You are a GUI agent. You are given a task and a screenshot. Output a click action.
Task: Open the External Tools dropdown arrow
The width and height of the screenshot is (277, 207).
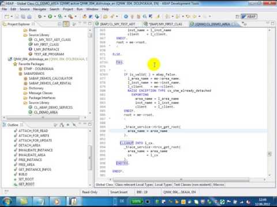(x=76, y=17)
